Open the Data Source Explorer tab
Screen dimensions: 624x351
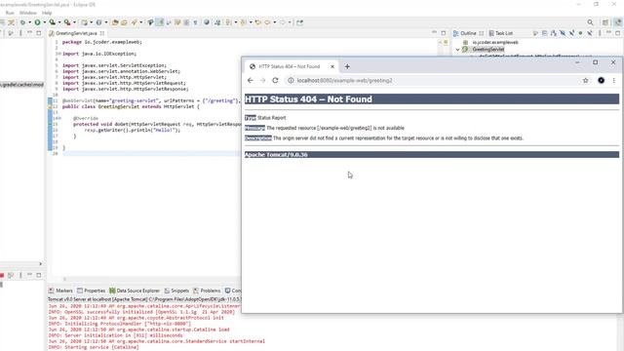coord(135,291)
